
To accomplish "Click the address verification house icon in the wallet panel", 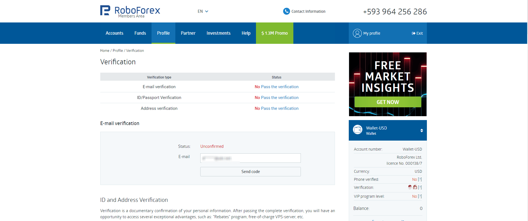I will point(415,187).
